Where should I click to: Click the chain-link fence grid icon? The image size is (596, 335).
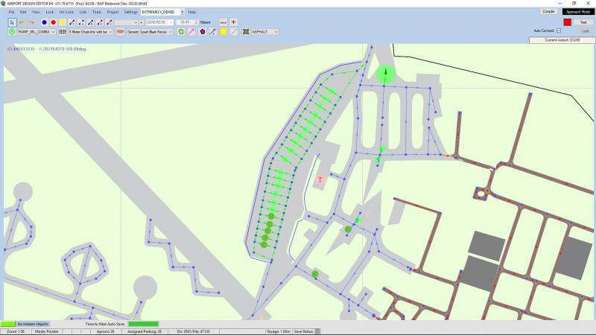63,32
